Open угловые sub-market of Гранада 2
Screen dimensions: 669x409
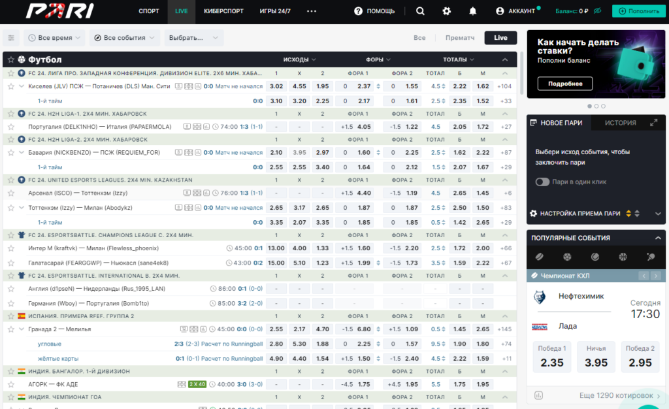pos(50,344)
